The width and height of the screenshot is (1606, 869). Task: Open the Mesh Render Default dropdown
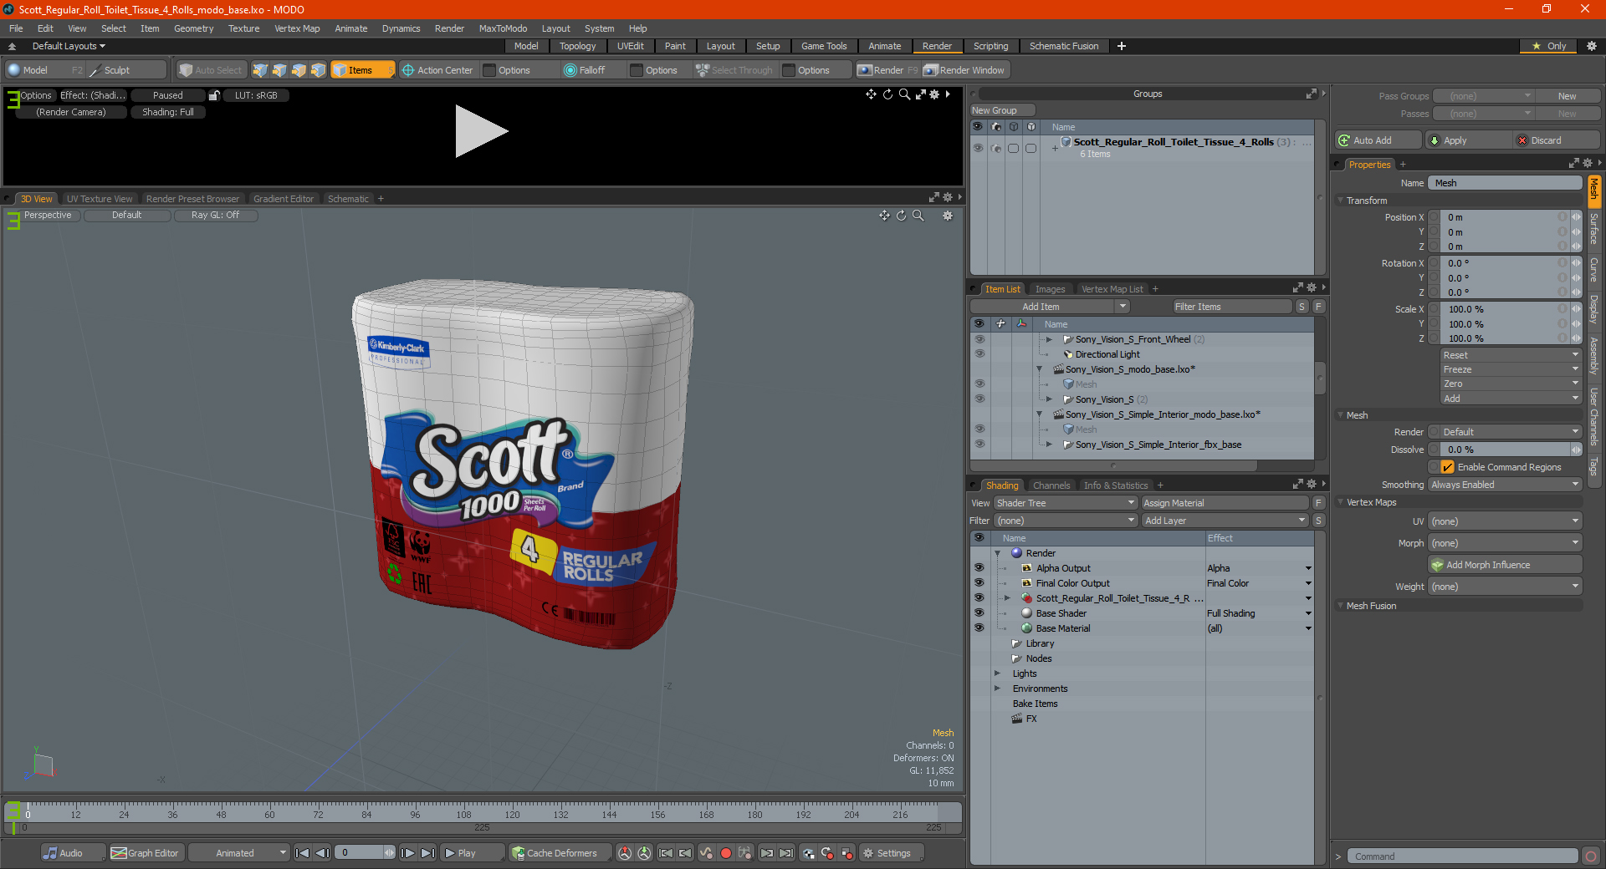tap(1505, 432)
